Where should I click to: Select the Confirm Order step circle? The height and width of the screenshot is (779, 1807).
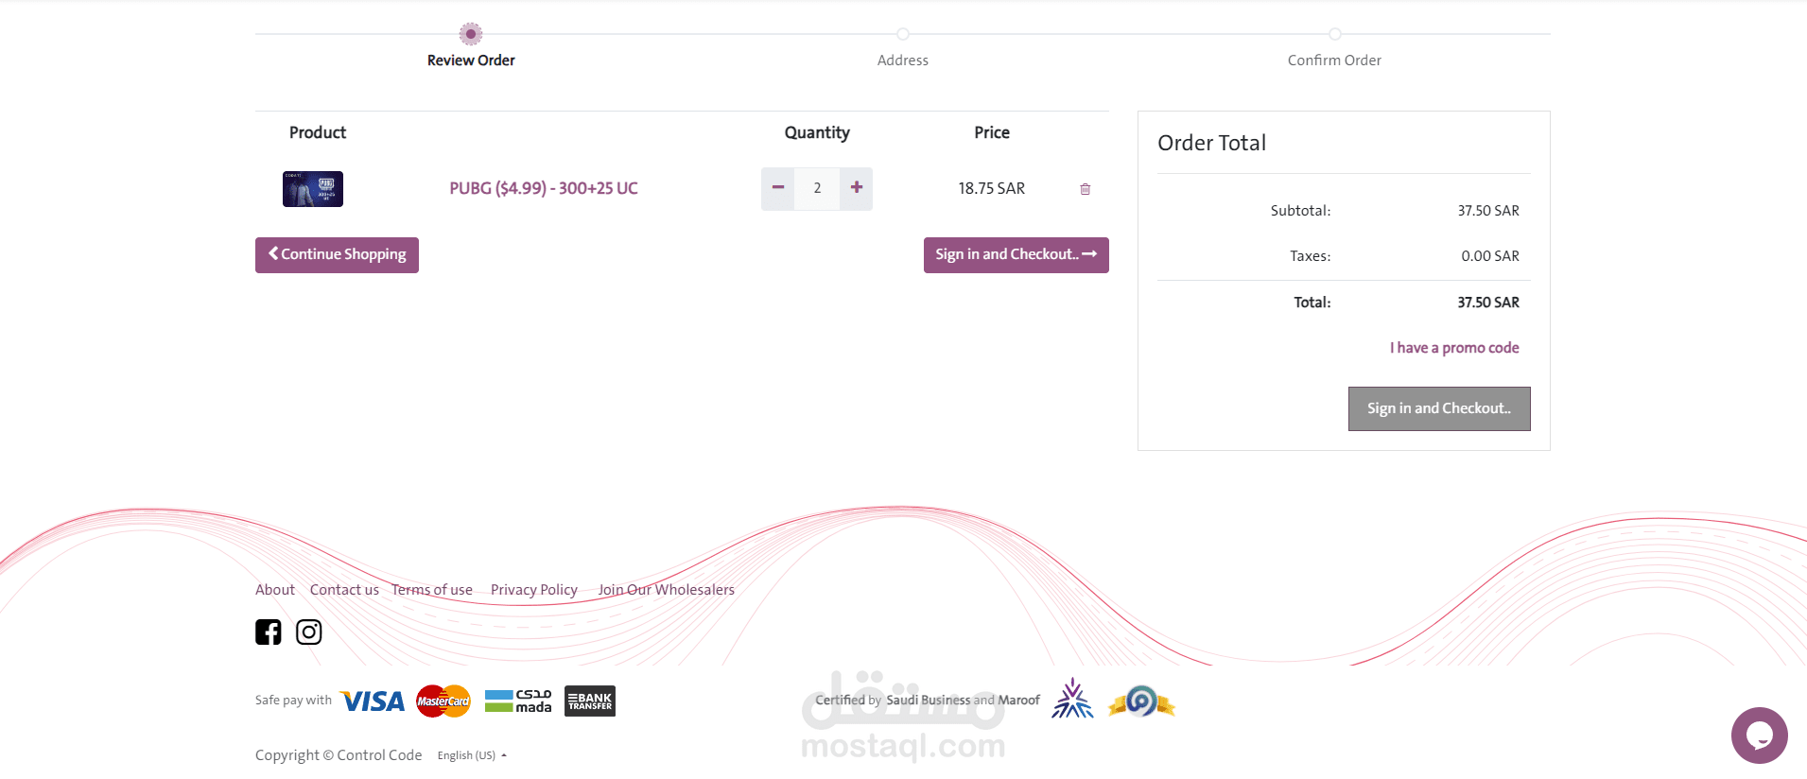(x=1335, y=34)
